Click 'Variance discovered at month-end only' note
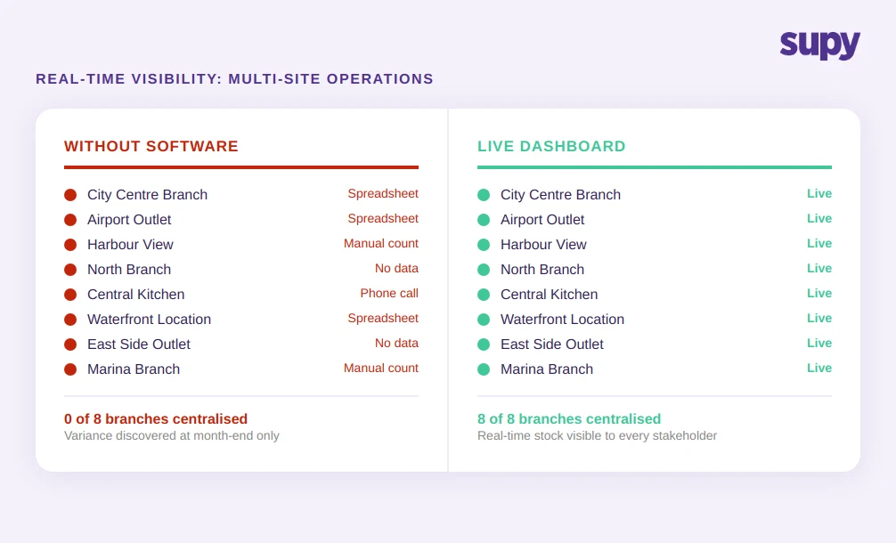The width and height of the screenshot is (896, 543). (x=171, y=435)
